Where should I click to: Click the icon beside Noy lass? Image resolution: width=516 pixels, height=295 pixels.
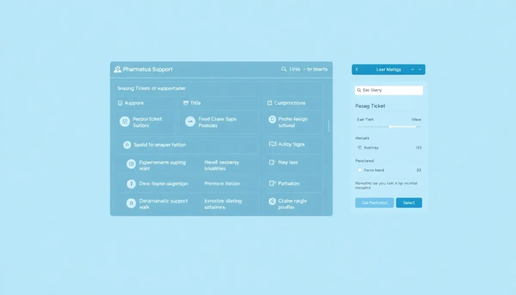click(272, 163)
